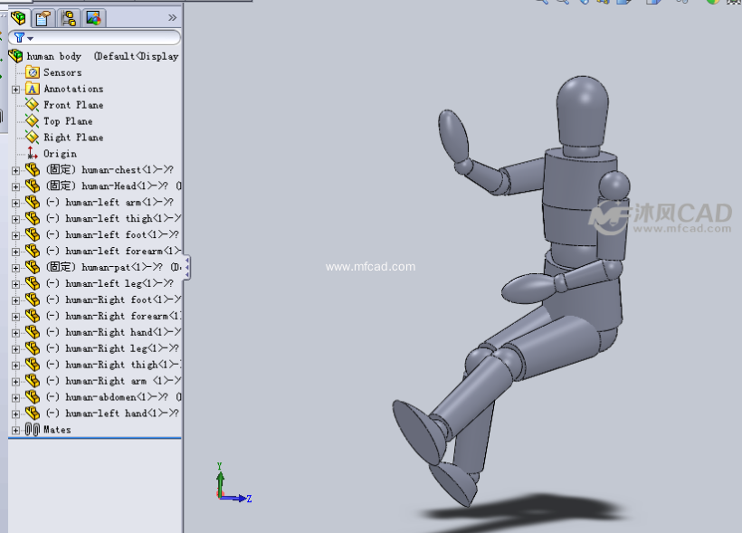Expand the human-Head component
The image size is (742, 533).
(x=15, y=186)
